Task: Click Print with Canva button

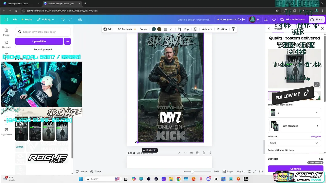Action: pos(292,19)
